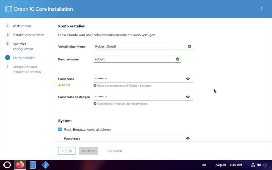Screen dimensions: 272x170
Task: Click the Zurück button
Action: [67, 151]
